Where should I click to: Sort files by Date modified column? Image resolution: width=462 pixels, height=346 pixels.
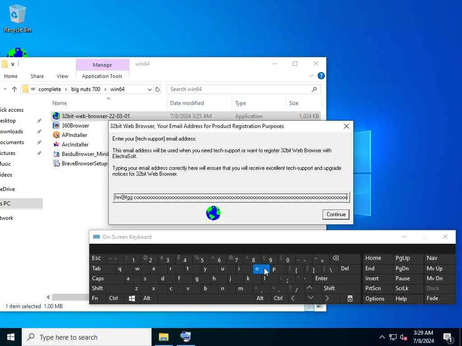pos(199,103)
